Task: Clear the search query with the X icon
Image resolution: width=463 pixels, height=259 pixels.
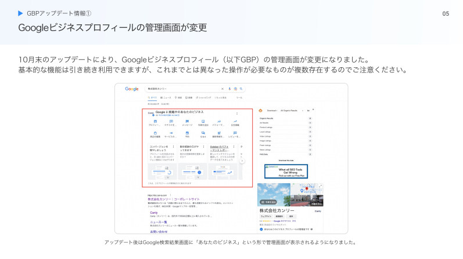Action: click(222, 89)
